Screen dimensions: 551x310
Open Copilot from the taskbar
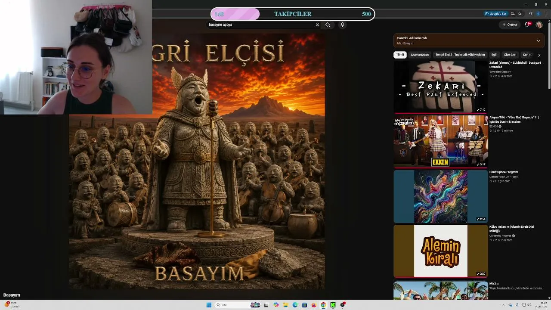coord(276,305)
